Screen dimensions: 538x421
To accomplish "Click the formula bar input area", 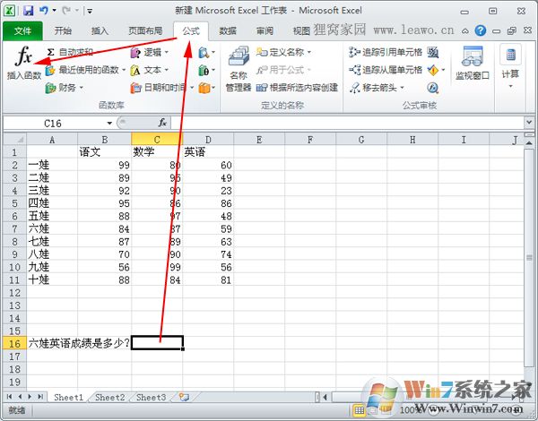I will (x=346, y=123).
